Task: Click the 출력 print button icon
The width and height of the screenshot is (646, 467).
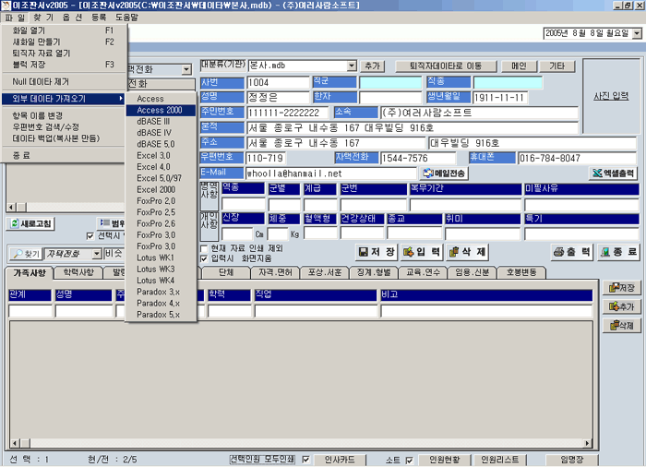Action: [x=571, y=252]
